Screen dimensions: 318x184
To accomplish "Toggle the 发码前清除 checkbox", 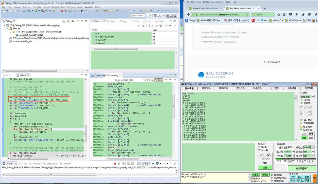I will click(301, 123).
